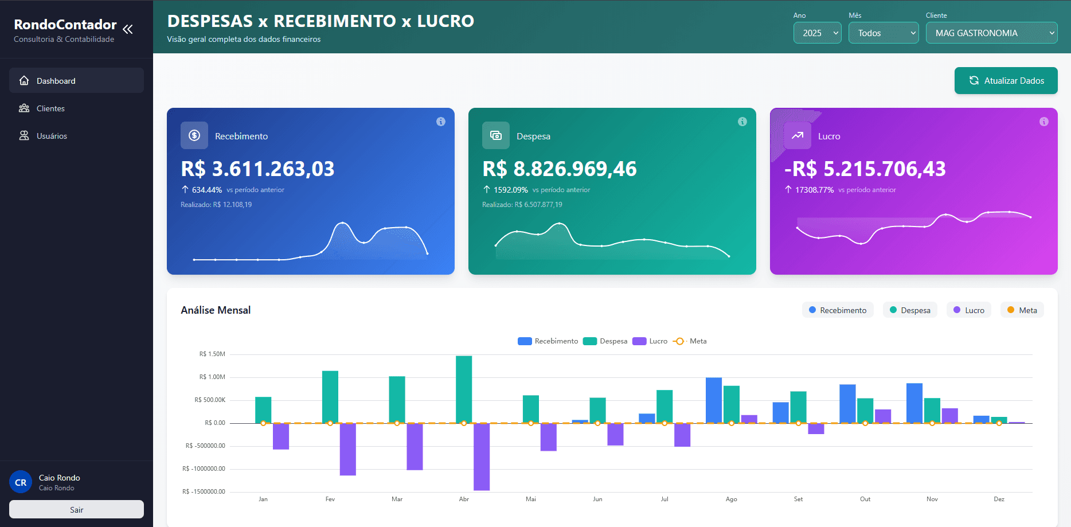Click the info icon on the Despesa card
This screenshot has width=1071, height=527.
[742, 122]
